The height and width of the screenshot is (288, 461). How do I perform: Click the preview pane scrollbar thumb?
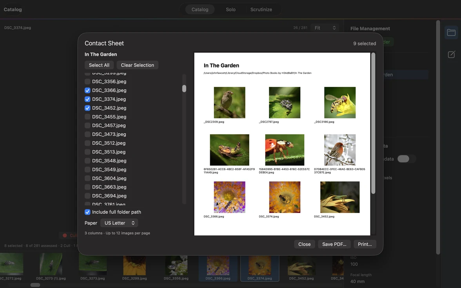(x=373, y=123)
